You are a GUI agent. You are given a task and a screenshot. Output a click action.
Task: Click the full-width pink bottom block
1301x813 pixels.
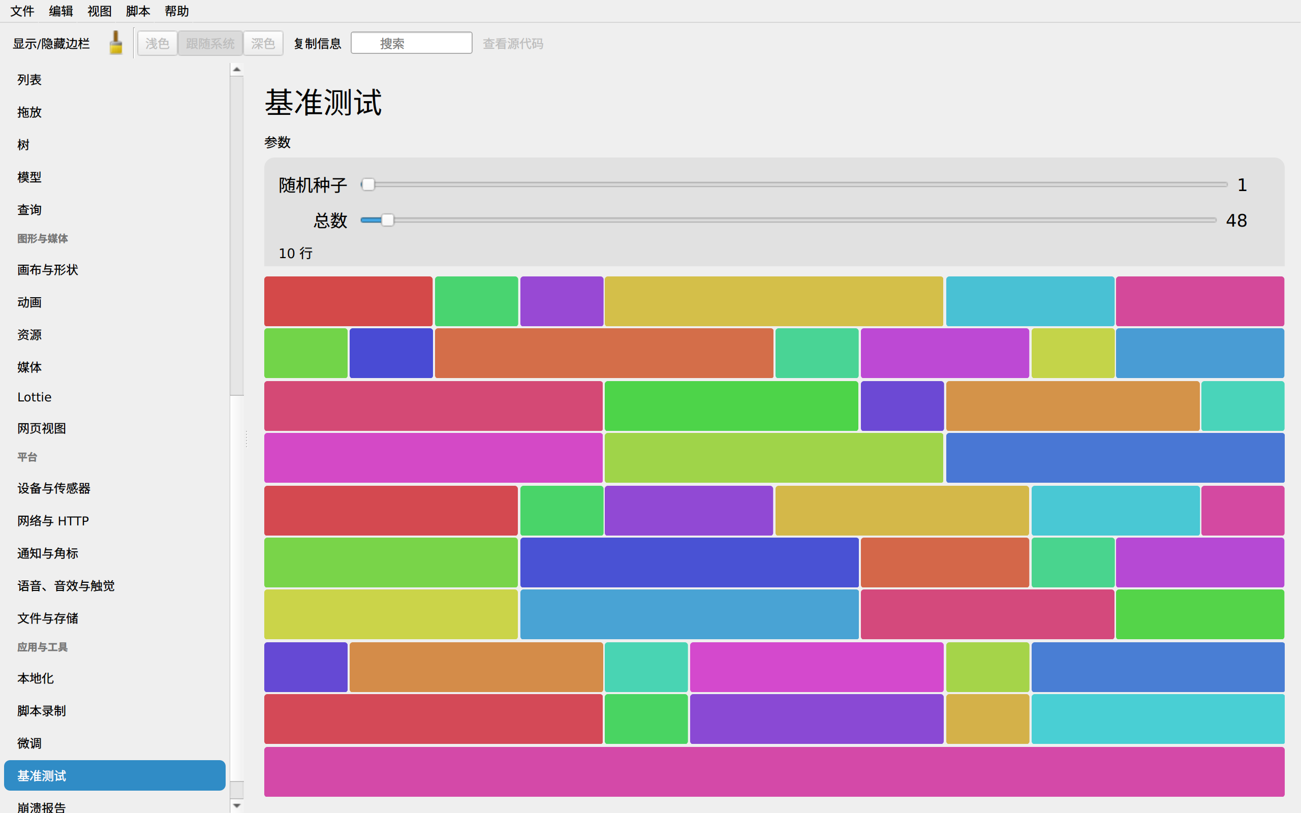tap(774, 772)
